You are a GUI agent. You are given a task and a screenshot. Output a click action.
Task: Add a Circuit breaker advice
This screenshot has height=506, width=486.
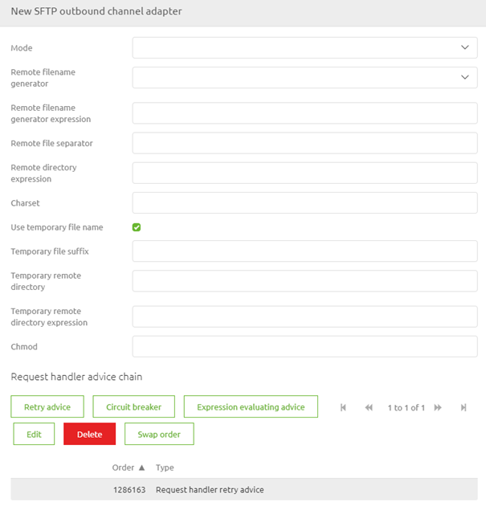point(134,406)
